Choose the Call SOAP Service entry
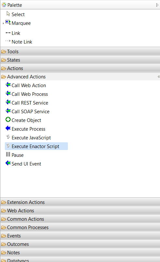160x262 pixels. (x=27, y=111)
